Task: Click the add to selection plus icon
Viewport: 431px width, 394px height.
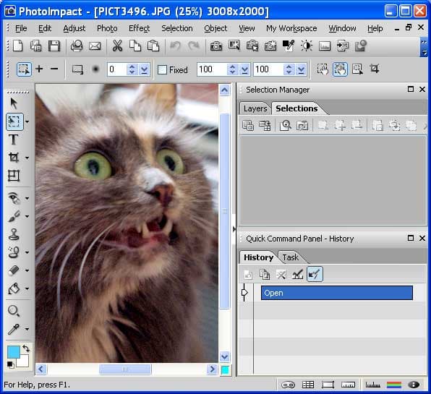Action: (39, 69)
